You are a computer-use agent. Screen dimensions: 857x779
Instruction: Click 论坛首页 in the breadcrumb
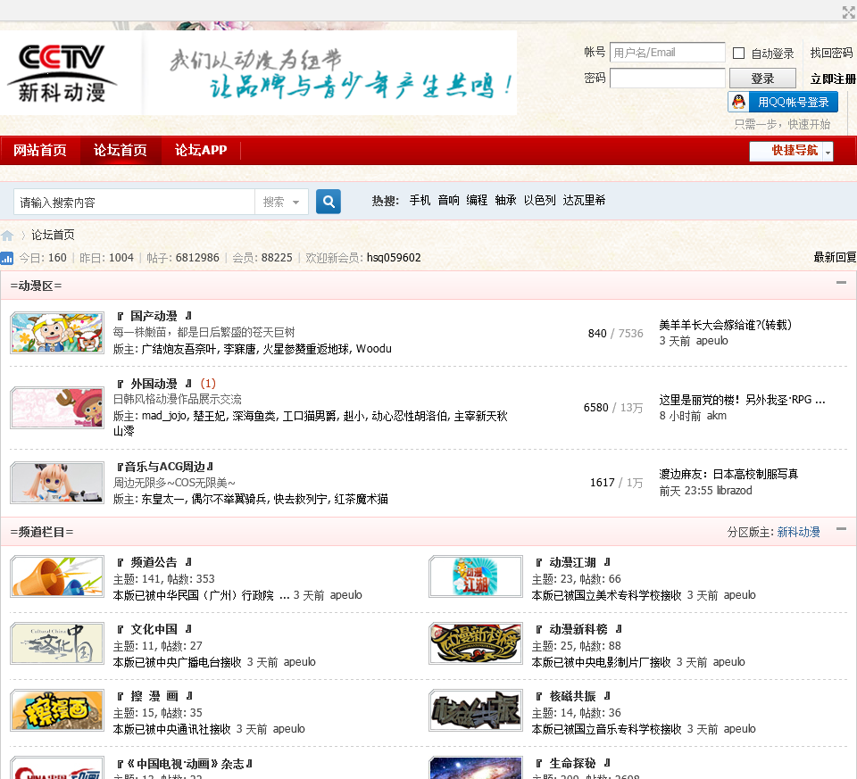pos(53,235)
